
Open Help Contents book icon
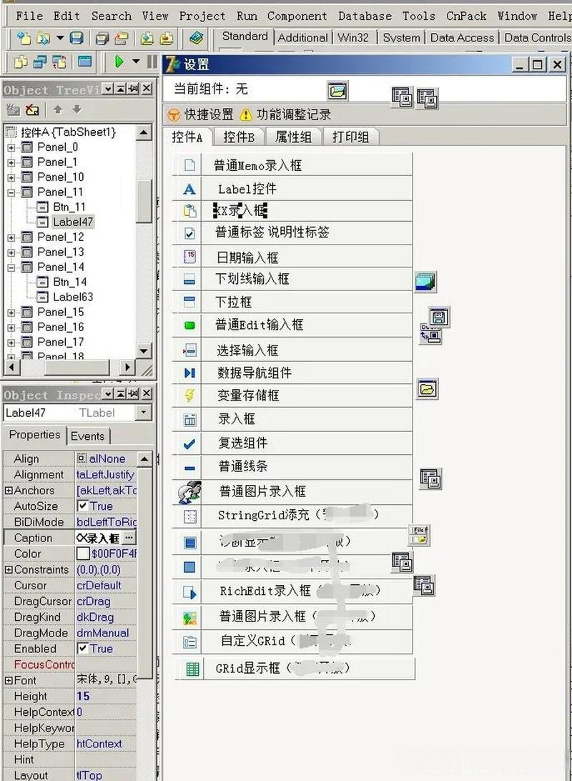coord(196,38)
